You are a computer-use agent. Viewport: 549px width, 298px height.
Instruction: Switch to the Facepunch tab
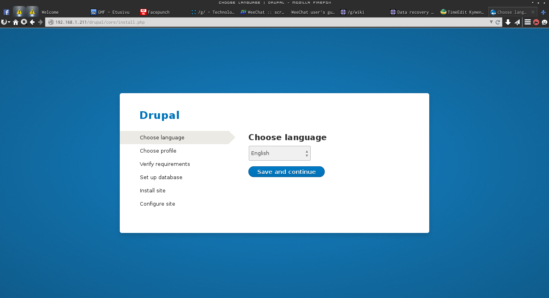pyautogui.click(x=163, y=12)
